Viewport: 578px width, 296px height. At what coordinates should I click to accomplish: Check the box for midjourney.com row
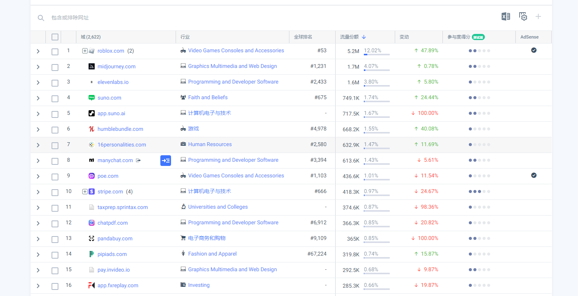click(55, 67)
